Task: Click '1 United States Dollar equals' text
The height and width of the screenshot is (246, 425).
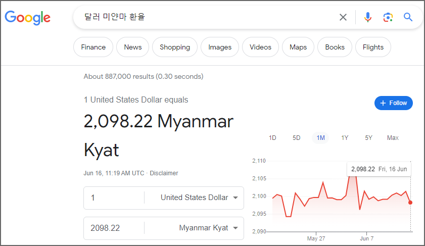Action: (x=136, y=100)
